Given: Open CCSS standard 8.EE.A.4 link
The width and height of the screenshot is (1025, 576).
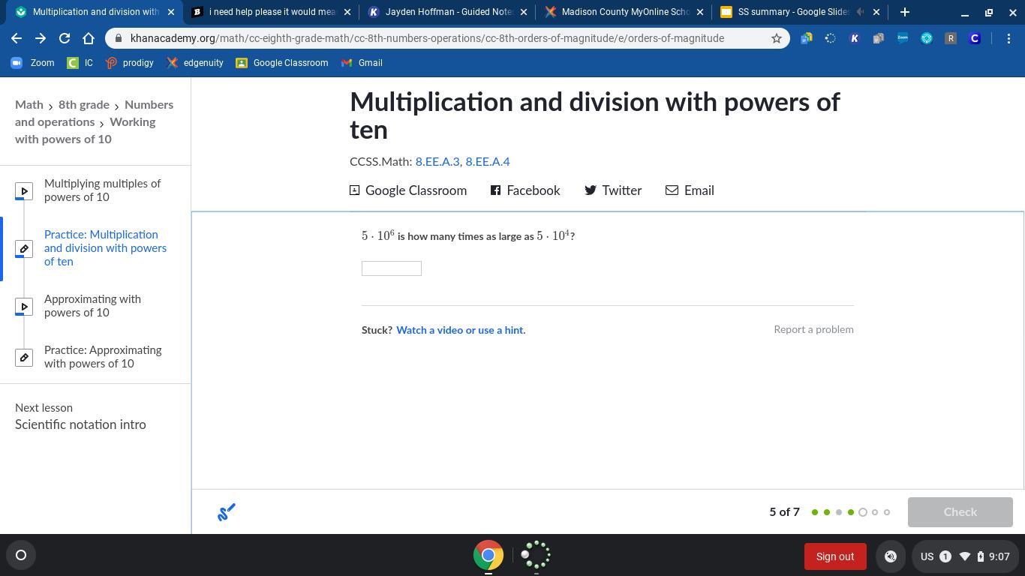Looking at the screenshot, I should pyautogui.click(x=488, y=161).
